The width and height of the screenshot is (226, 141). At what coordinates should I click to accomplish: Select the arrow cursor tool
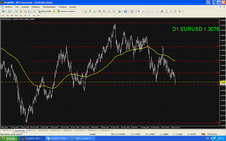(x=139, y=11)
